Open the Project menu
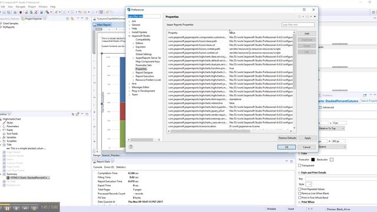Viewport: 377px width, 212px height. click(32, 6)
